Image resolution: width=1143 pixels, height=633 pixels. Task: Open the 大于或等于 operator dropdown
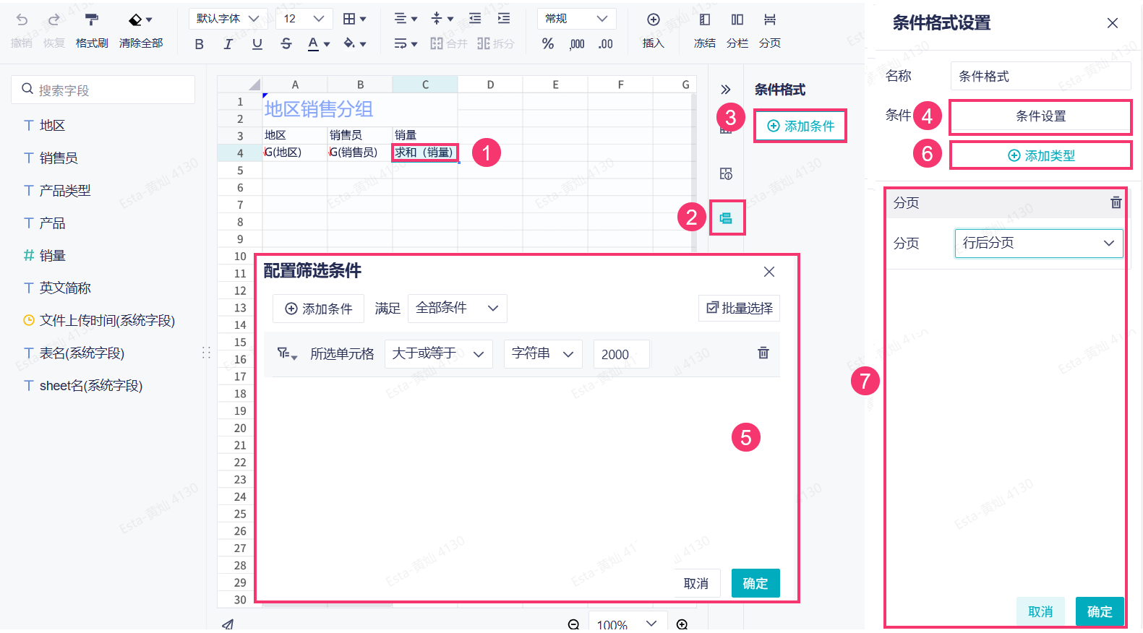coord(439,354)
